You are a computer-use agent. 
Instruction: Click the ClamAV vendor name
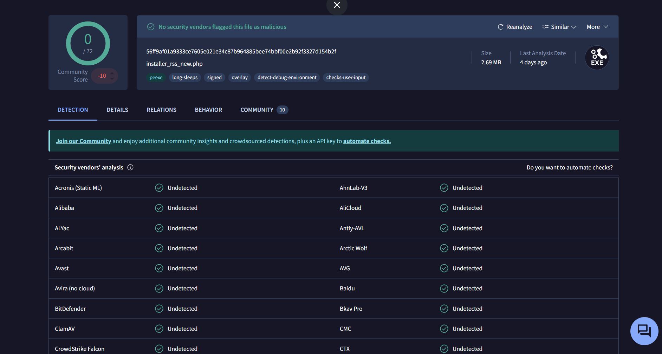[x=65, y=329]
